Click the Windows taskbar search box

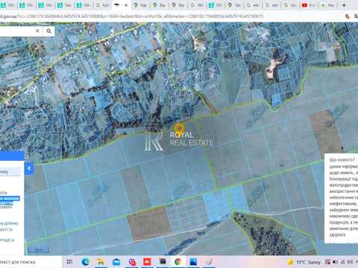coord(30,262)
